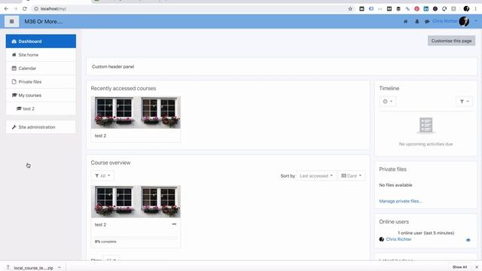
Task: Open Private files in the side navigation
Action: (x=41, y=82)
